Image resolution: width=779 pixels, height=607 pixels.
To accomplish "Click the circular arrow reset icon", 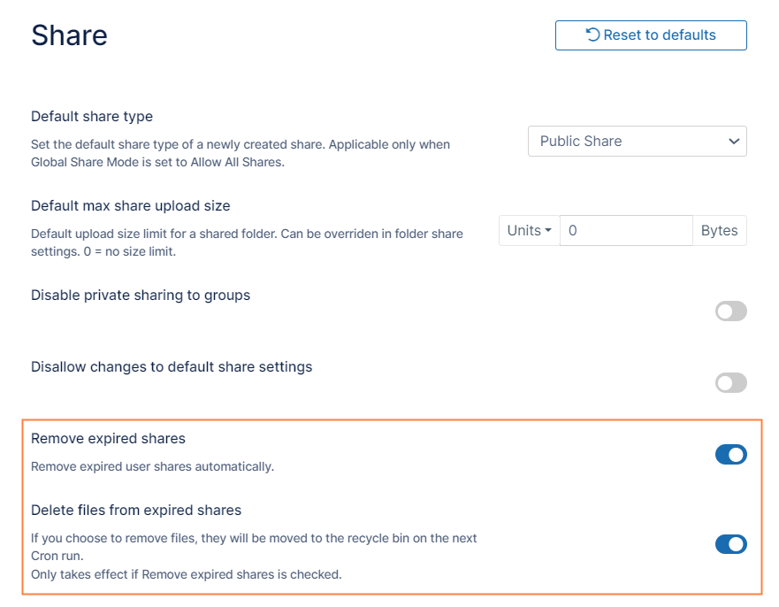I will [592, 35].
